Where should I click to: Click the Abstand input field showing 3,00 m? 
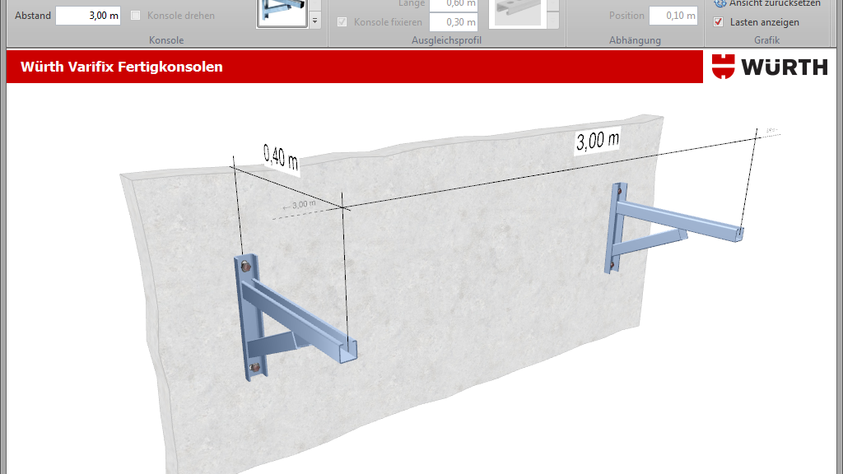tap(88, 16)
